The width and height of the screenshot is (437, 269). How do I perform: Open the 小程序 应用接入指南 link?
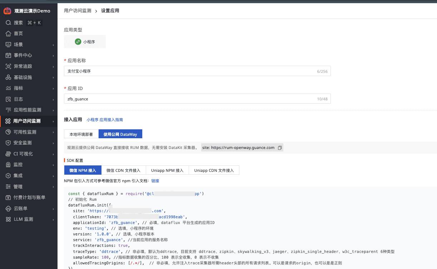click(x=105, y=120)
